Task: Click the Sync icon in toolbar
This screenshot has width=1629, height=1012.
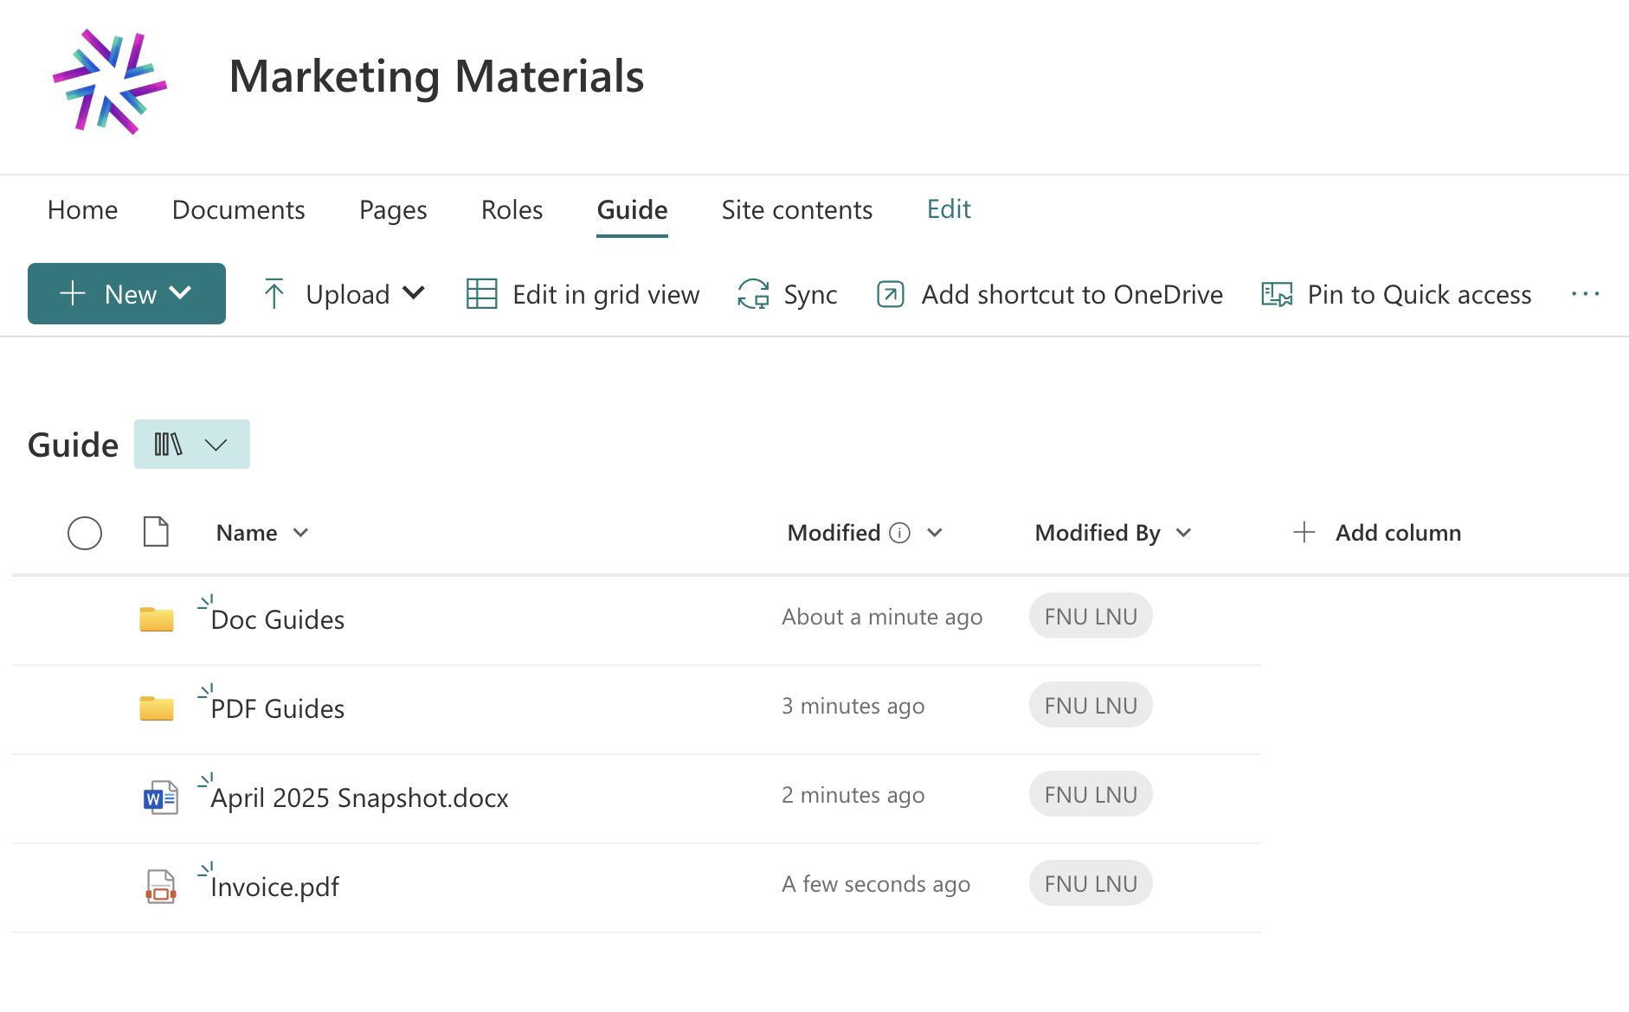Action: tap(753, 294)
